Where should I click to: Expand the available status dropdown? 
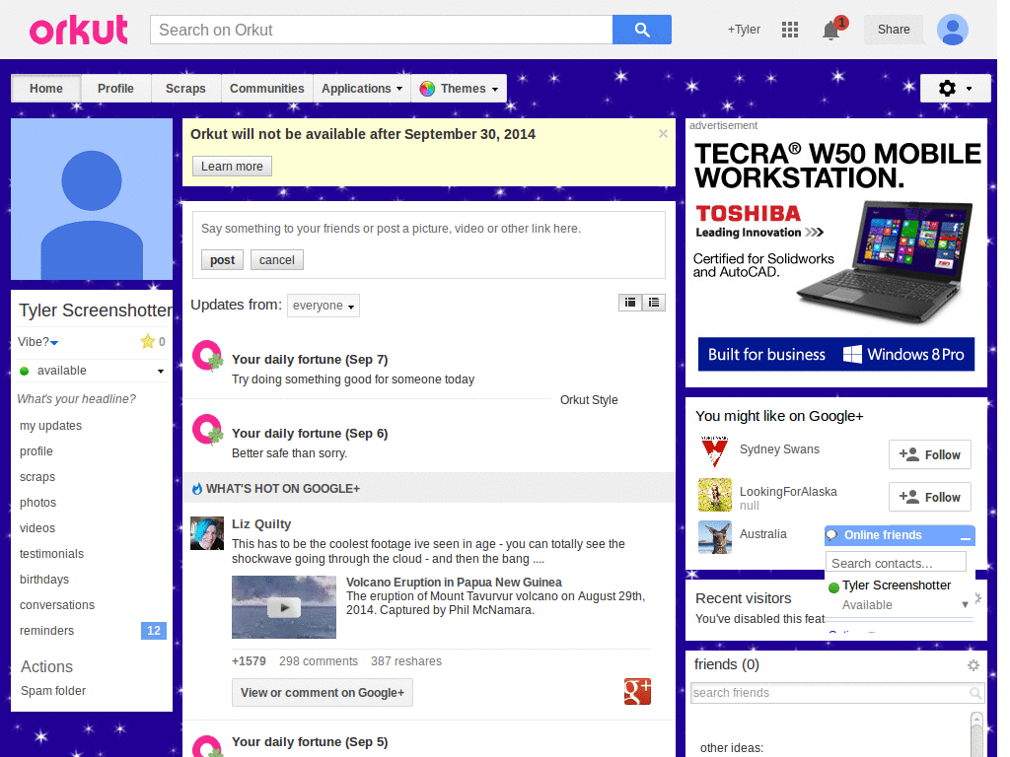click(x=161, y=372)
